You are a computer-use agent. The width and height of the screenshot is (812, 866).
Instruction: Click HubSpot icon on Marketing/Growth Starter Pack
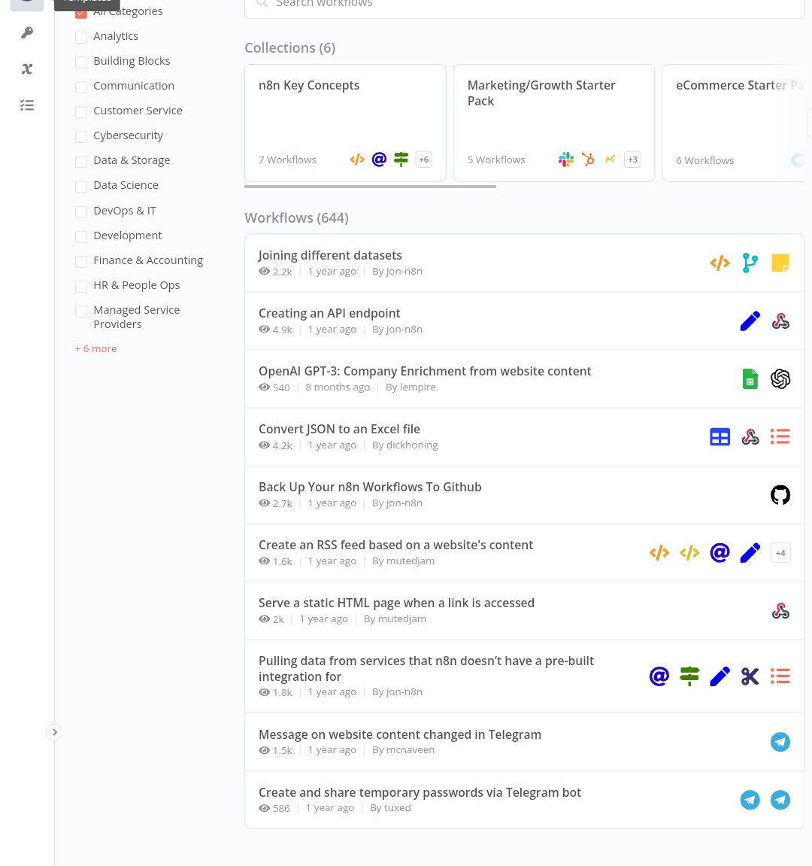pyautogui.click(x=588, y=160)
